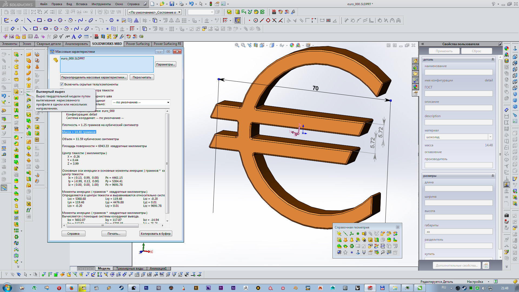Click the наименование input field
This screenshot has height=292, width=519.
tap(458, 72)
